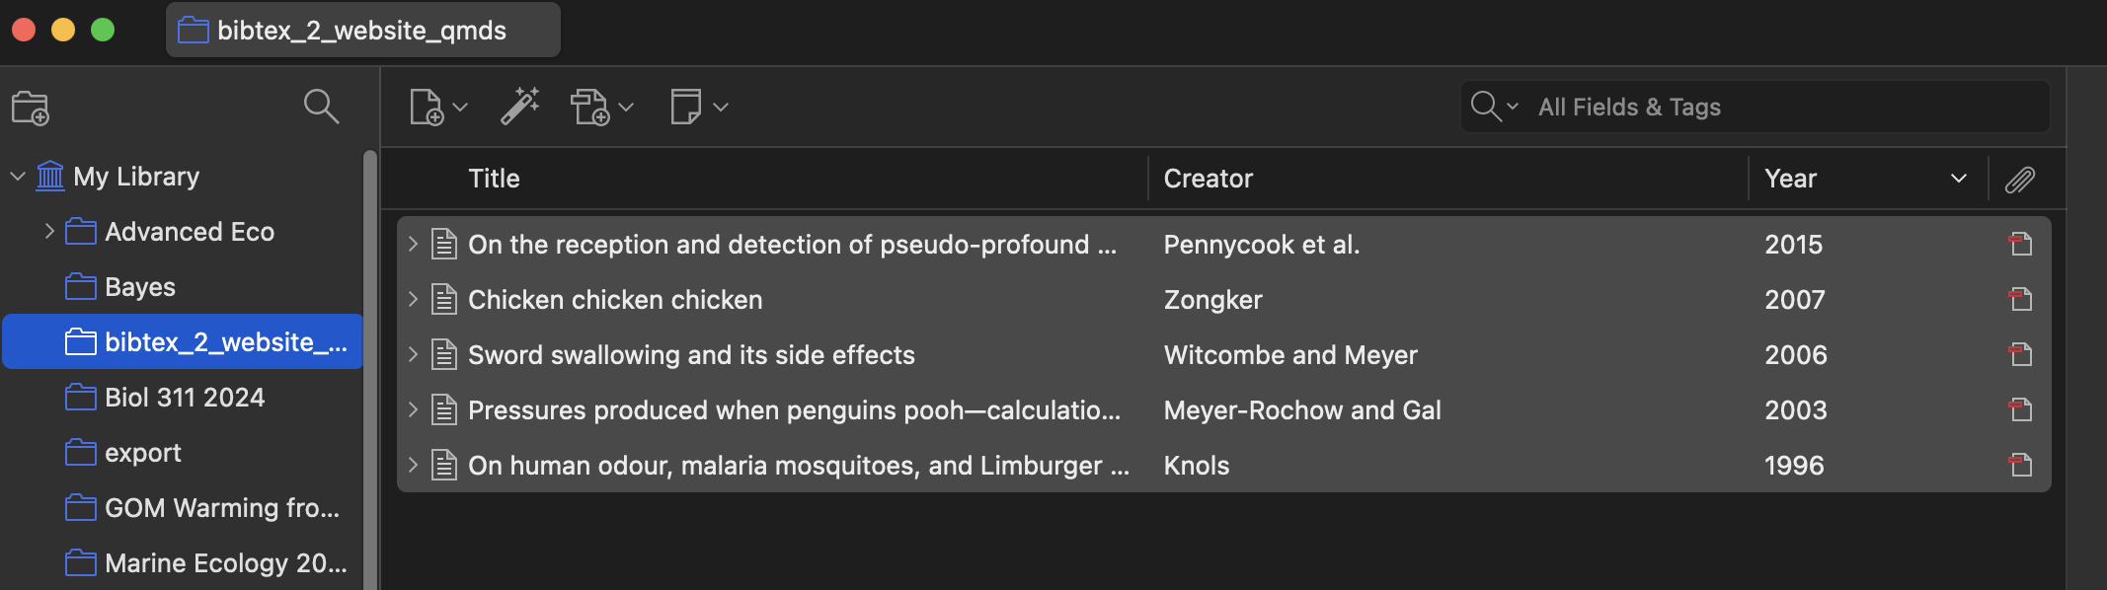Click the New Item icon

pos(427,107)
